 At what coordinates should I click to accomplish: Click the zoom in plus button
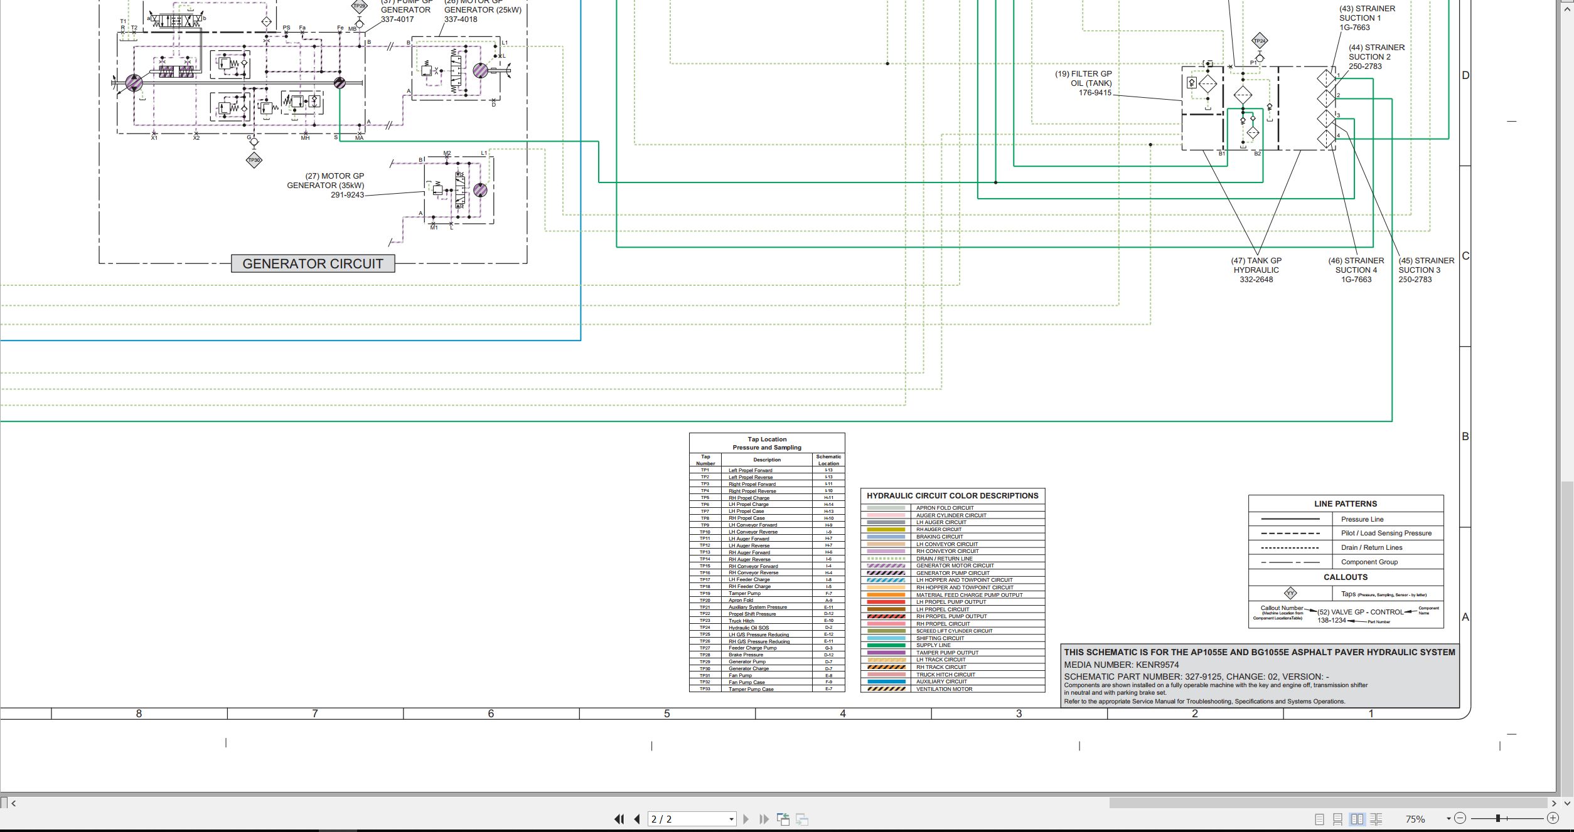pyautogui.click(x=1553, y=818)
